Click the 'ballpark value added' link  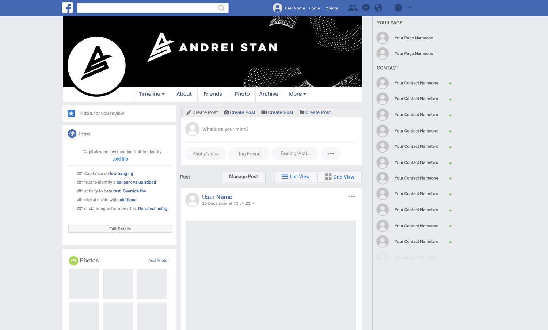[136, 183]
